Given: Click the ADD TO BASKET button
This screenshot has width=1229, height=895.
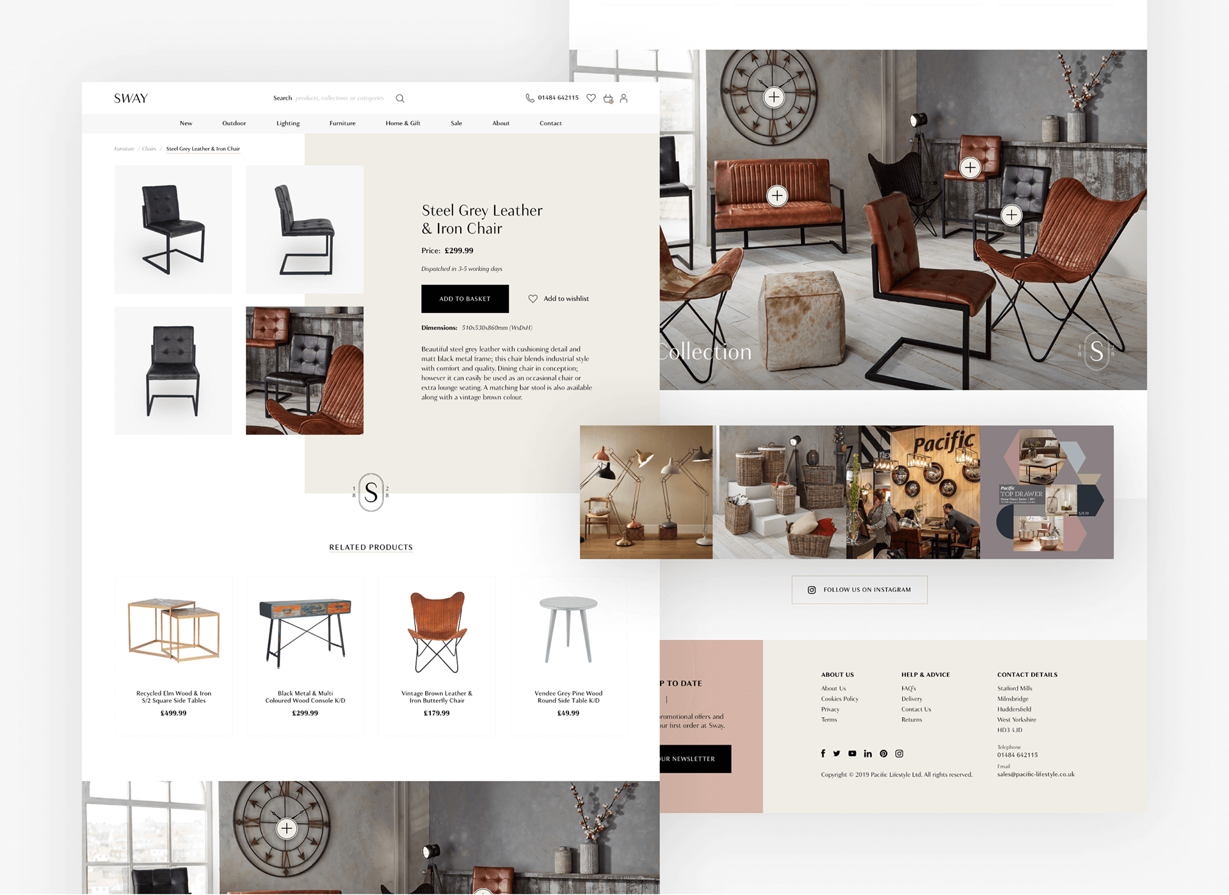Looking at the screenshot, I should [x=465, y=299].
